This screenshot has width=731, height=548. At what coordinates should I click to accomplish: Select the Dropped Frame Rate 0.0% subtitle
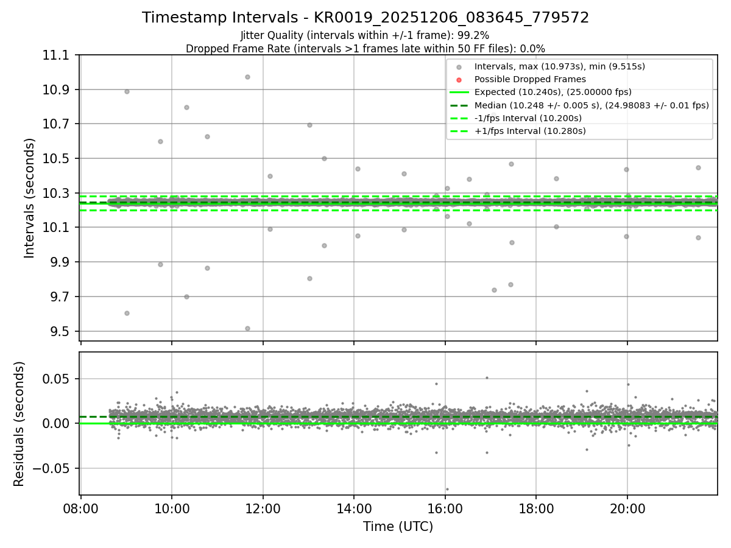click(x=365, y=49)
